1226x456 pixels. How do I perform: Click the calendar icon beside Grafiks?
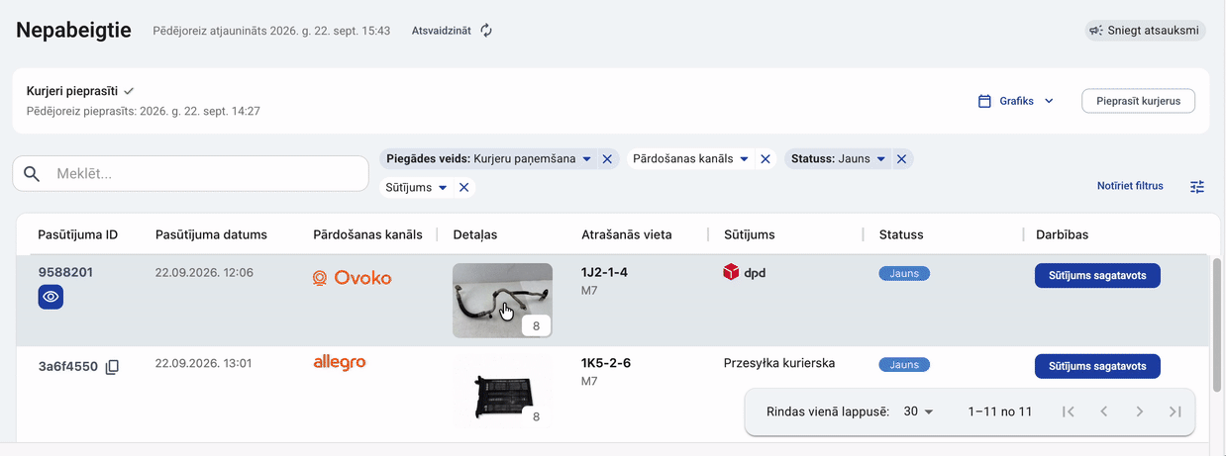984,101
